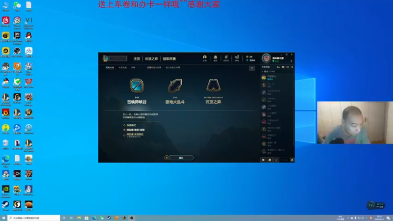Open the profile icon in client header

pyautogui.click(x=205, y=58)
